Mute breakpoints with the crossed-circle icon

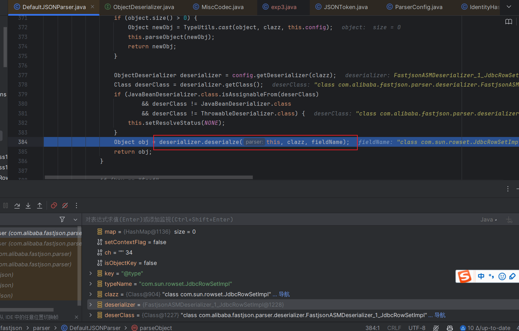point(65,205)
